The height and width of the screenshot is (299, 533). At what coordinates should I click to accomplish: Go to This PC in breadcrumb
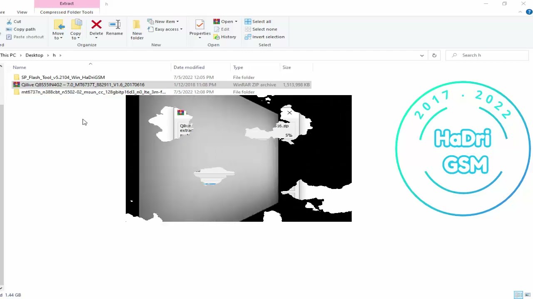[x=8, y=55]
